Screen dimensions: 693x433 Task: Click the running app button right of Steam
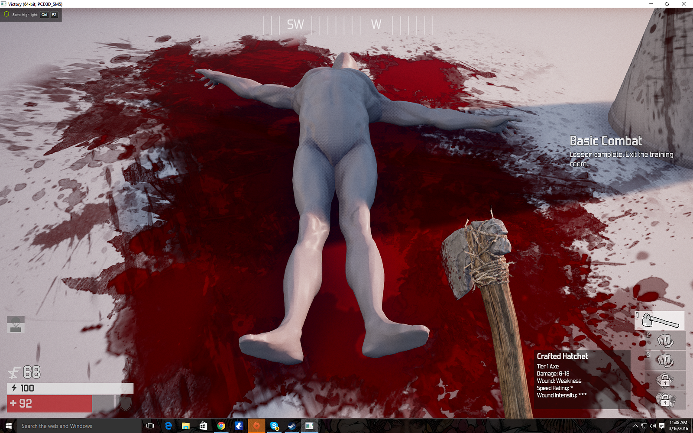(310, 426)
